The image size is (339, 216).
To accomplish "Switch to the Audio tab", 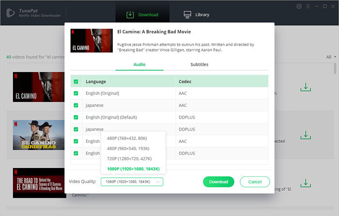I will point(139,64).
